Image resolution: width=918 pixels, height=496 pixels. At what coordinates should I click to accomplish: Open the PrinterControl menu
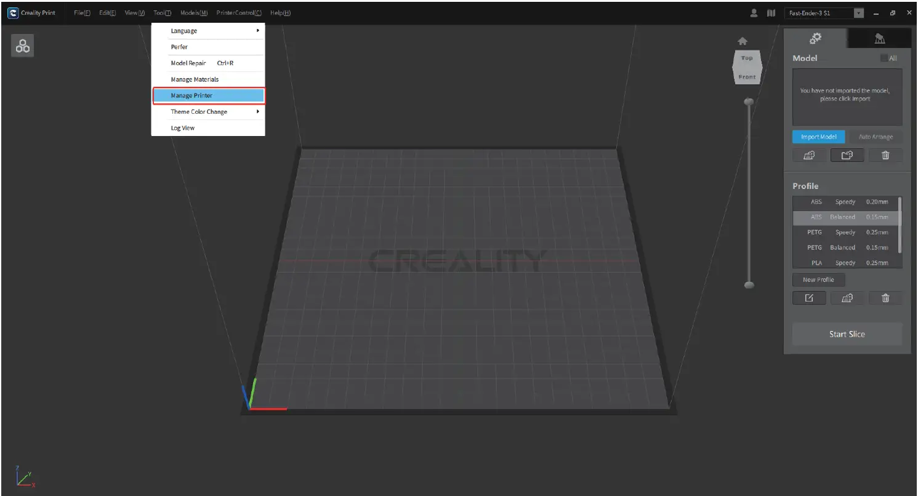click(239, 12)
